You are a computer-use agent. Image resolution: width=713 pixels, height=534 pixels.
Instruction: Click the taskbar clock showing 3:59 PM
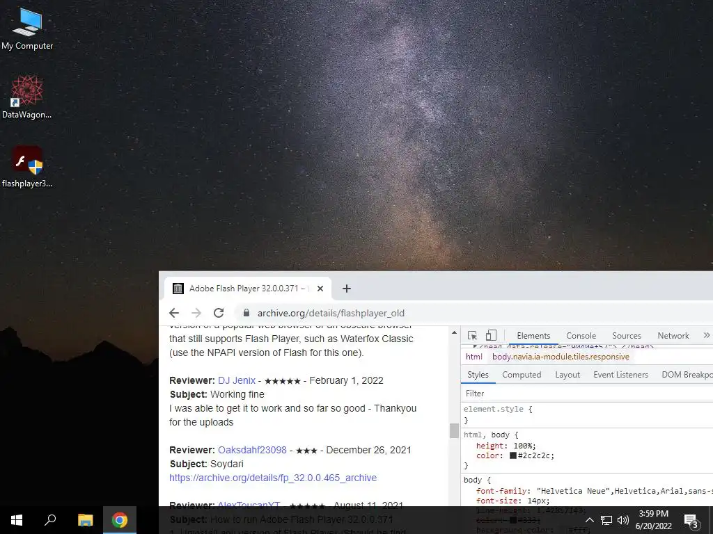click(x=653, y=514)
